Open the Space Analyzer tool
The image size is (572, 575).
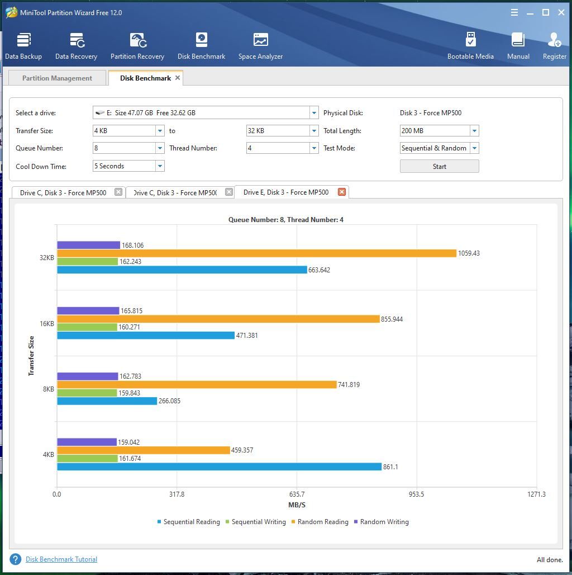(260, 46)
